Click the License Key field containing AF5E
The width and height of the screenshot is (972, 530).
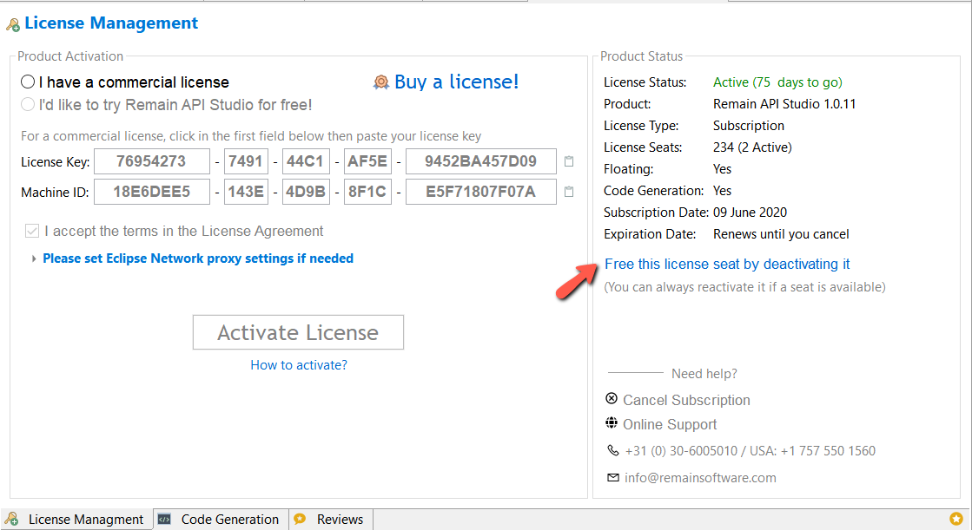pos(367,161)
